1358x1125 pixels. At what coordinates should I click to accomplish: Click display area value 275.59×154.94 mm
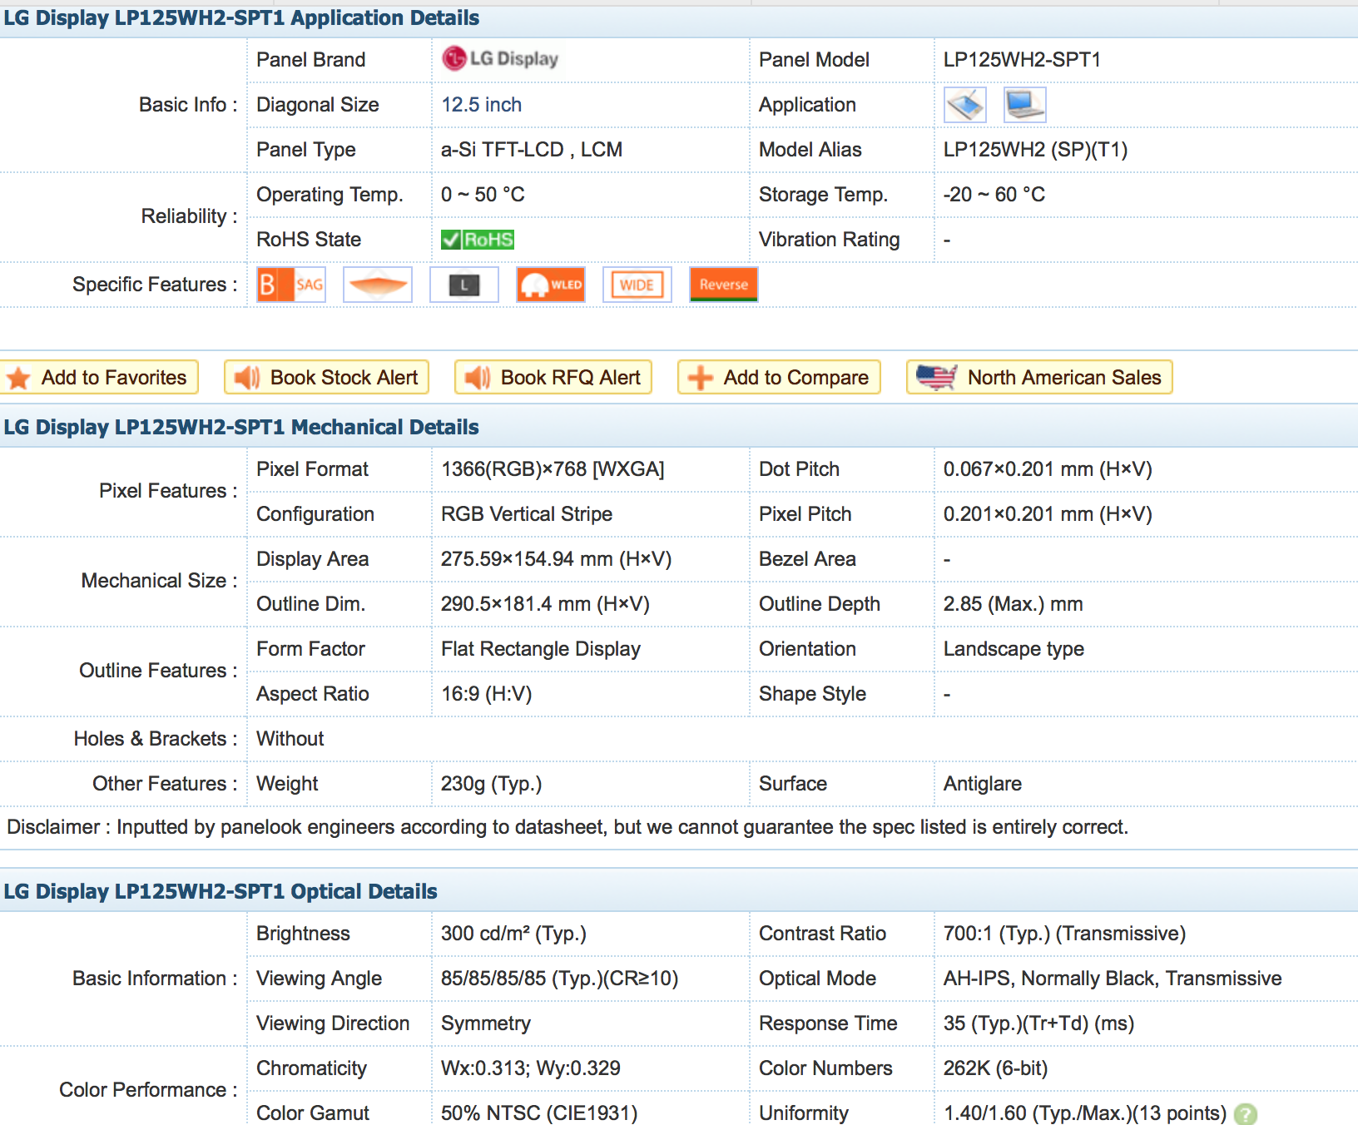click(556, 559)
